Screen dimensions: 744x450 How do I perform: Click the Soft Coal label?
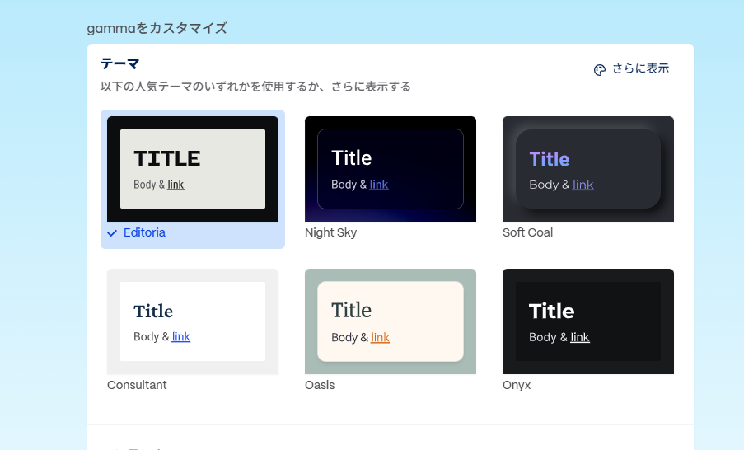[527, 232]
